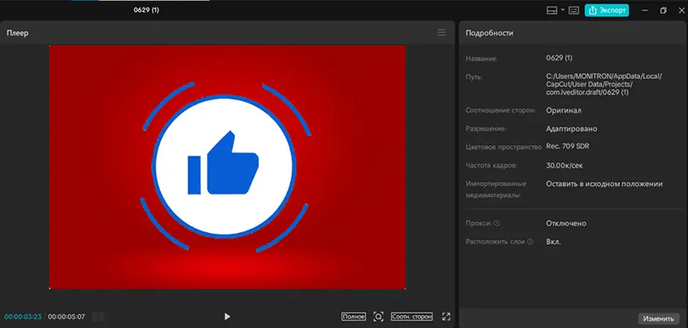Image resolution: width=688 pixels, height=328 pixels.
Task: Click the Отключено proxy value
Action: click(566, 223)
